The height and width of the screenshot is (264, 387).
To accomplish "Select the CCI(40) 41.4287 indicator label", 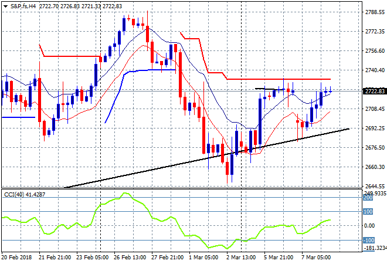I will [25, 195].
